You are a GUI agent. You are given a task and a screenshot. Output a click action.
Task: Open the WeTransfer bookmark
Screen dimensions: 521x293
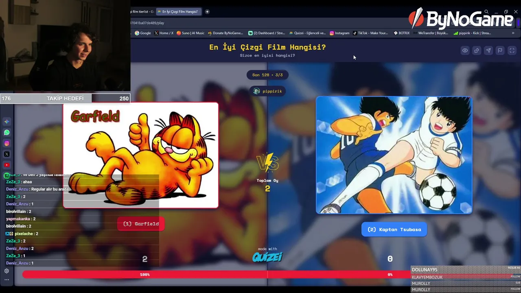click(430, 33)
